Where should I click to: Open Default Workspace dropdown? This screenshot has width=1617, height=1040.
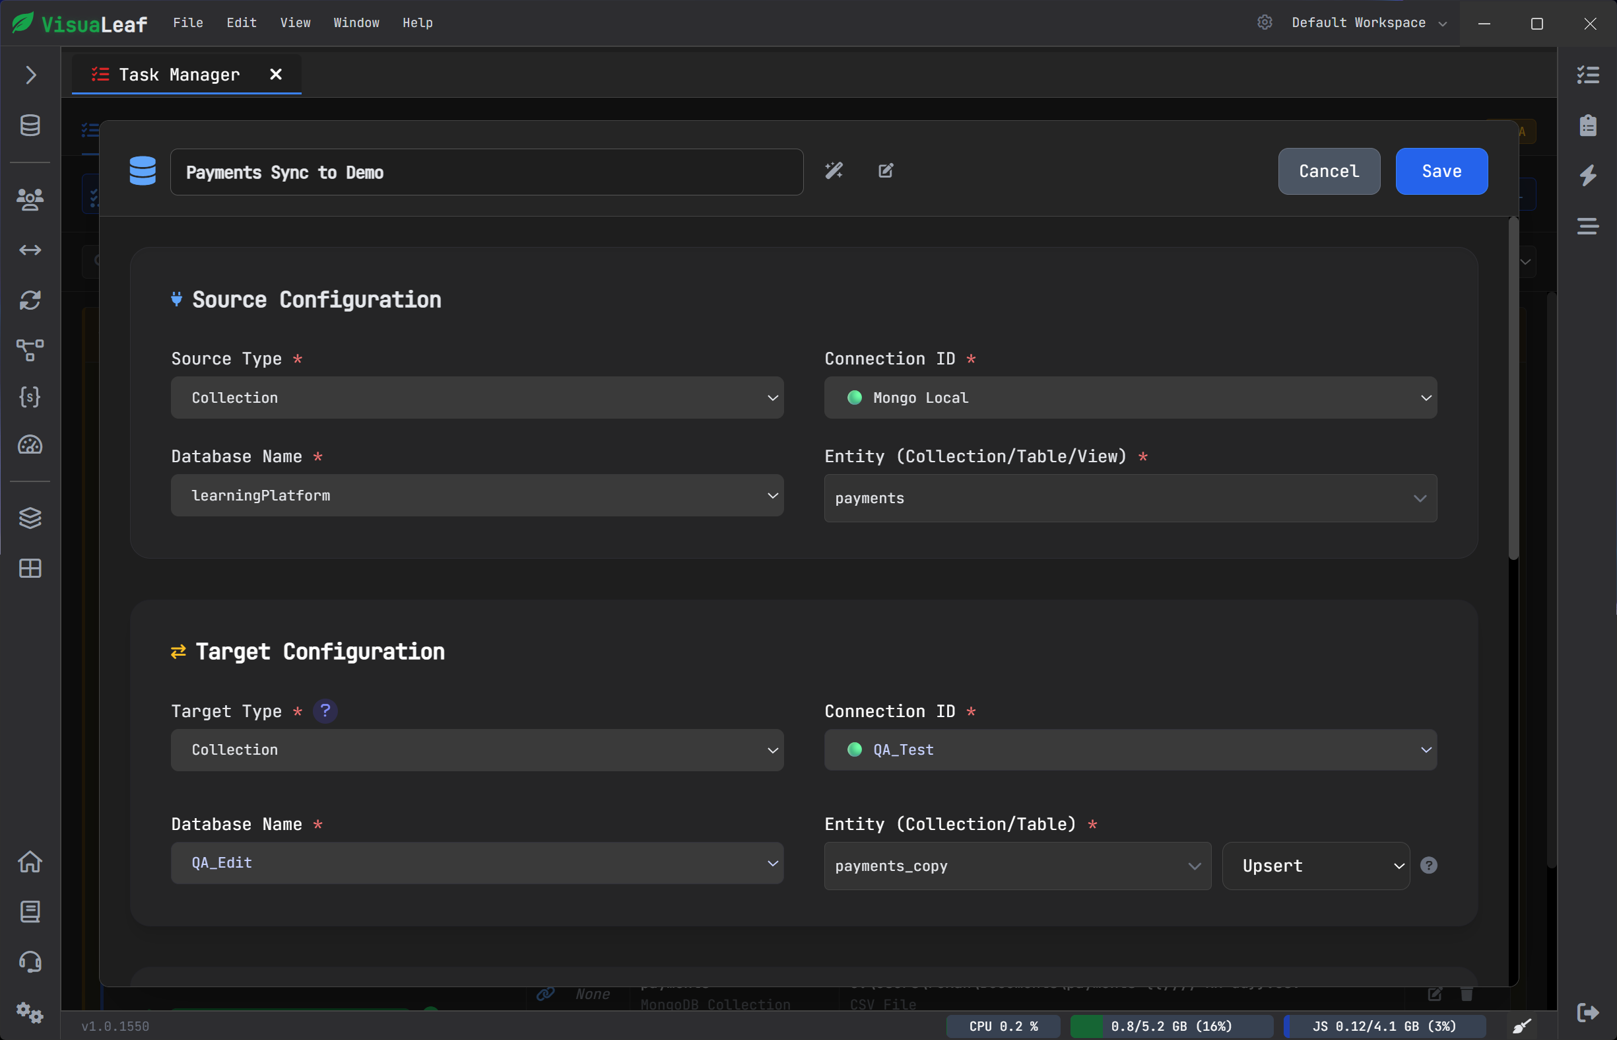(1369, 22)
